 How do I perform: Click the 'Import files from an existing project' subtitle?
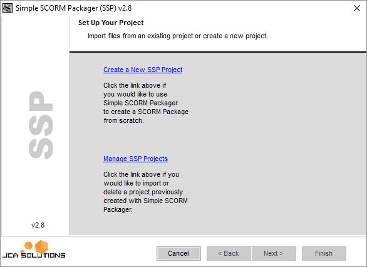178,36
